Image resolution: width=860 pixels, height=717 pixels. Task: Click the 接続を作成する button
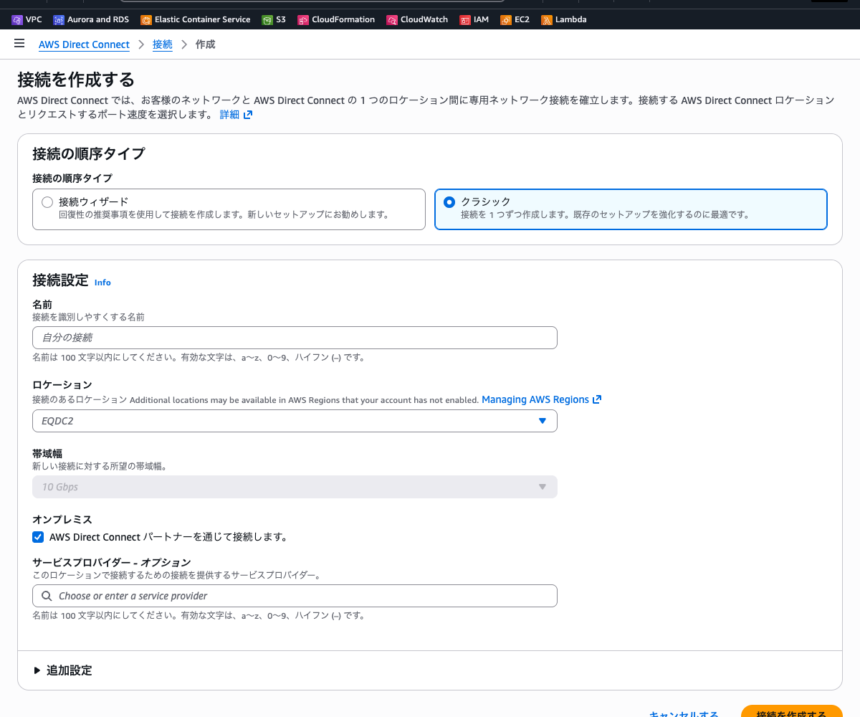[x=791, y=711]
